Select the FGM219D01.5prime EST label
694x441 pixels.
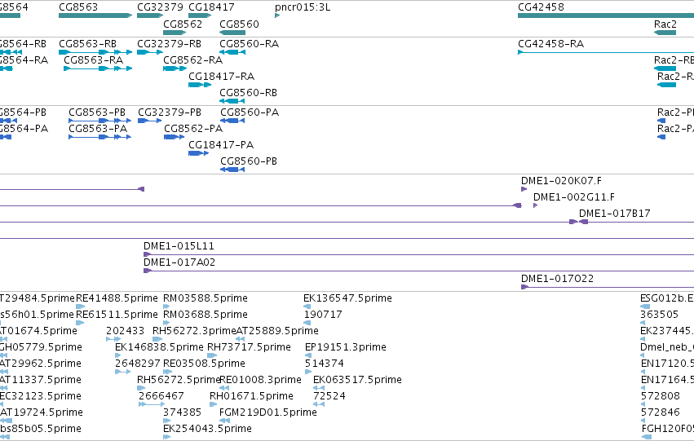click(268, 413)
